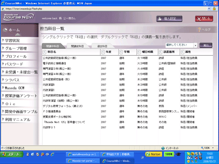Open グループ管理 in the sidebar
219x164 pixels.
20,49
